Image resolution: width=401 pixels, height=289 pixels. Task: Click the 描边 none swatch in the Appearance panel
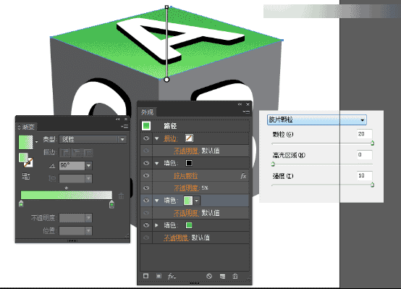[x=189, y=138]
